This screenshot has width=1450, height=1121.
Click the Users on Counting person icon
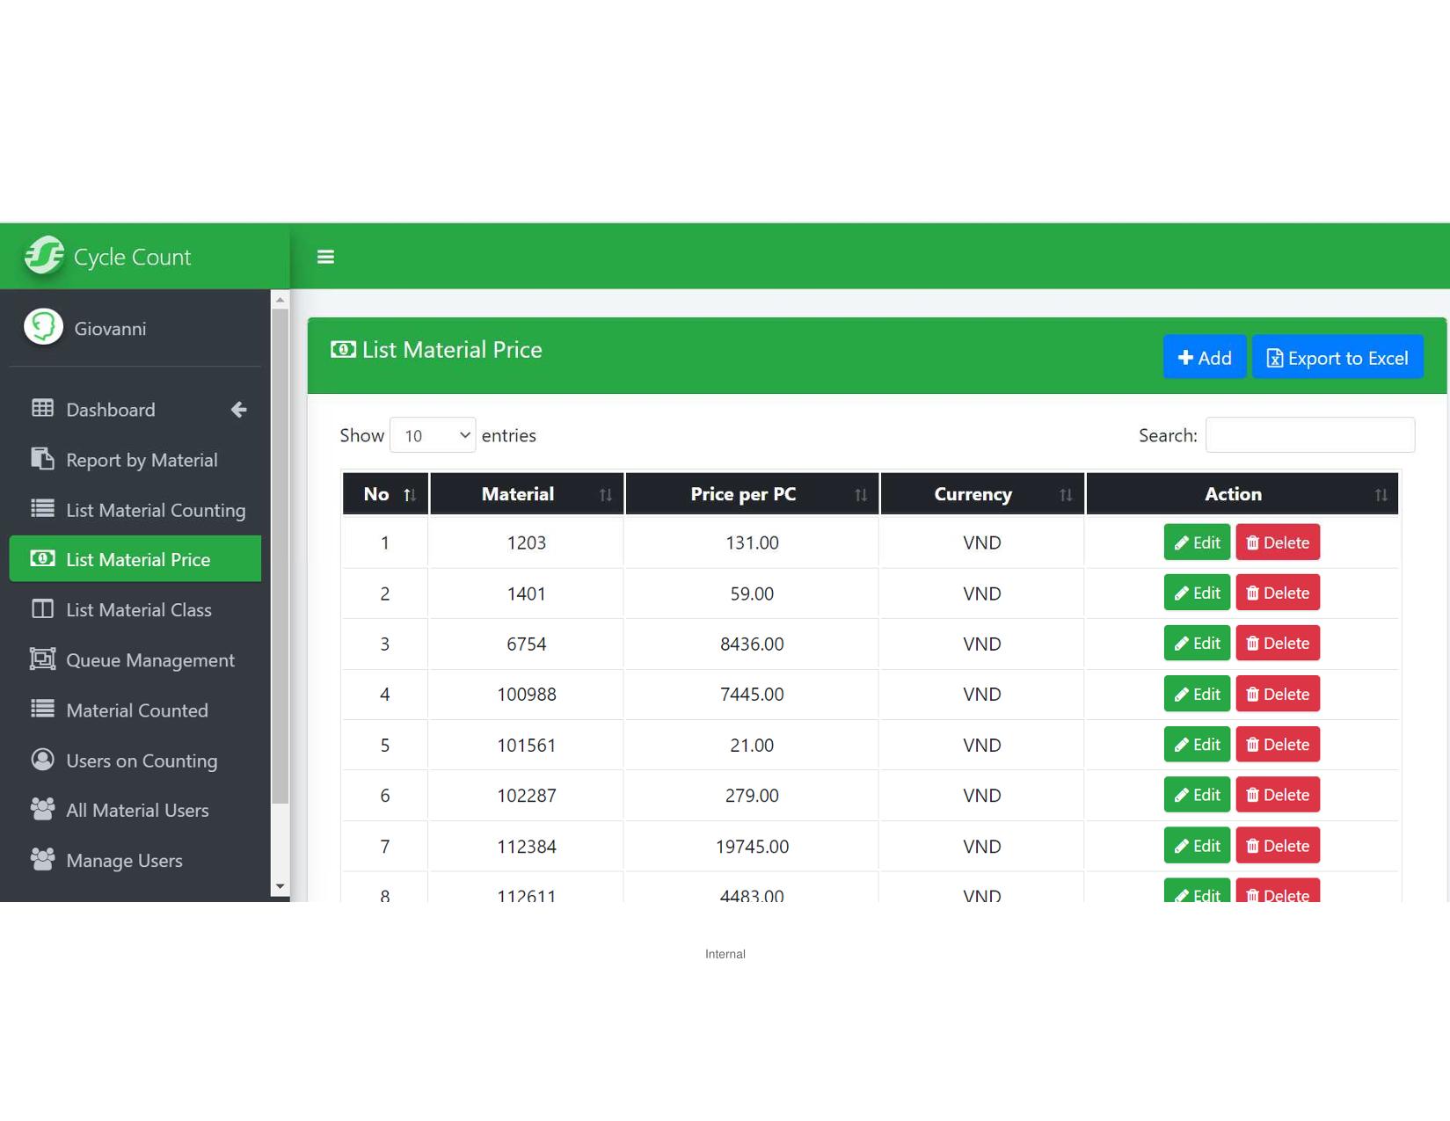pyautogui.click(x=42, y=760)
